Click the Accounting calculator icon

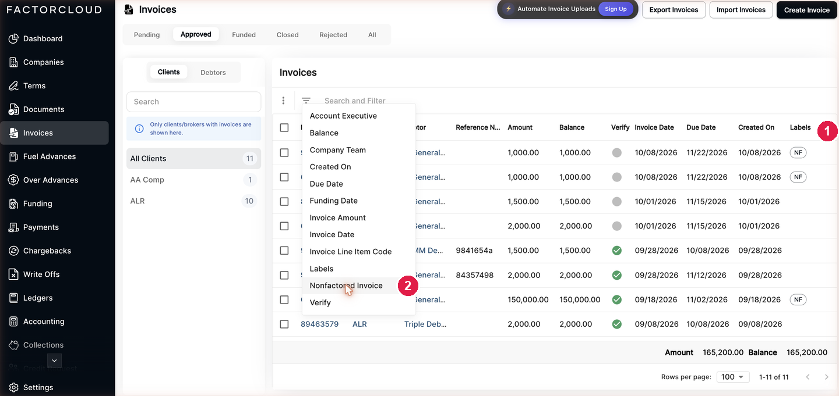pos(13,322)
